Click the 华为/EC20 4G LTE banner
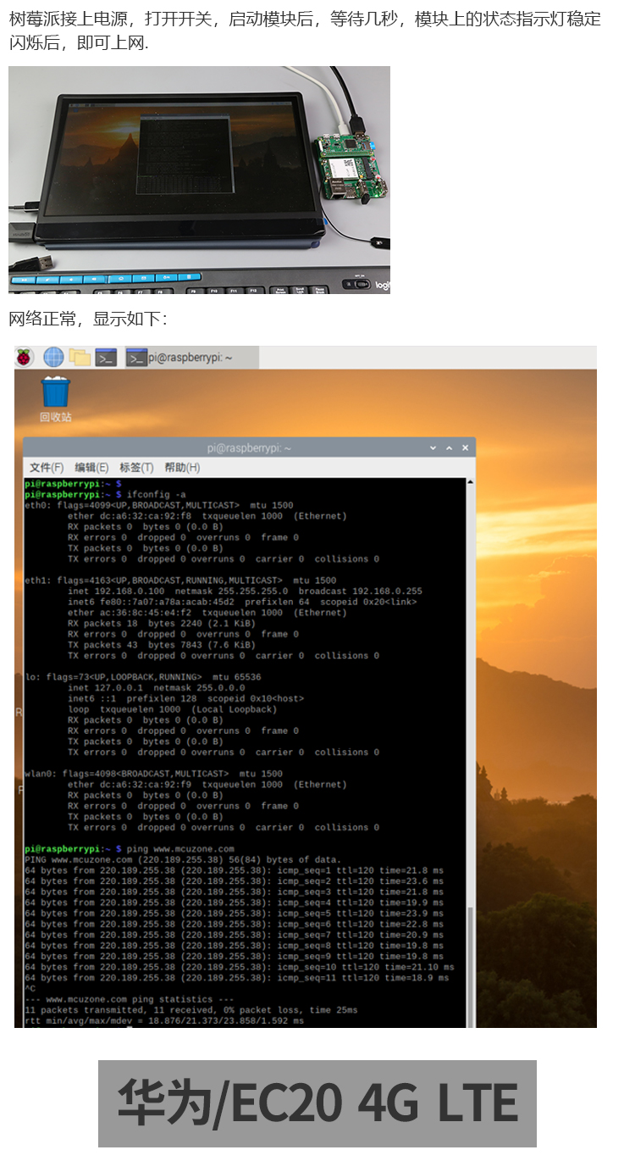Image resolution: width=635 pixels, height=1161 pixels. [x=317, y=1103]
